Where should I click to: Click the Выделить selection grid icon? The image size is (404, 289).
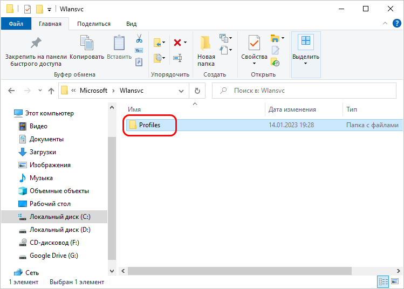(x=306, y=40)
